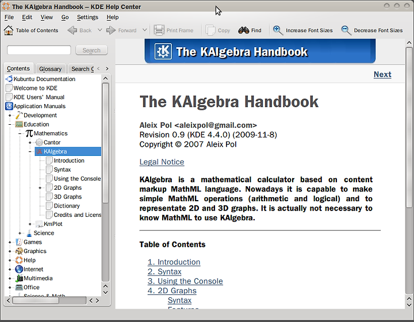
Task: Click the Development hammer icon
Action: [19, 115]
